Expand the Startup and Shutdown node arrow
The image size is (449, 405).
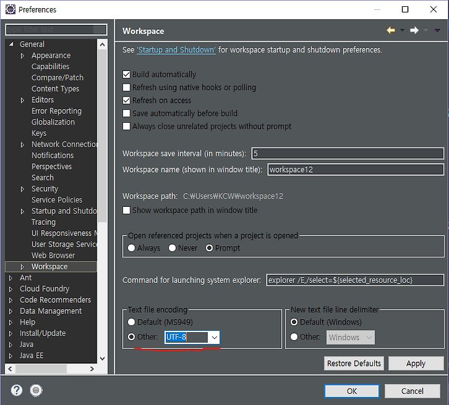tap(22, 211)
